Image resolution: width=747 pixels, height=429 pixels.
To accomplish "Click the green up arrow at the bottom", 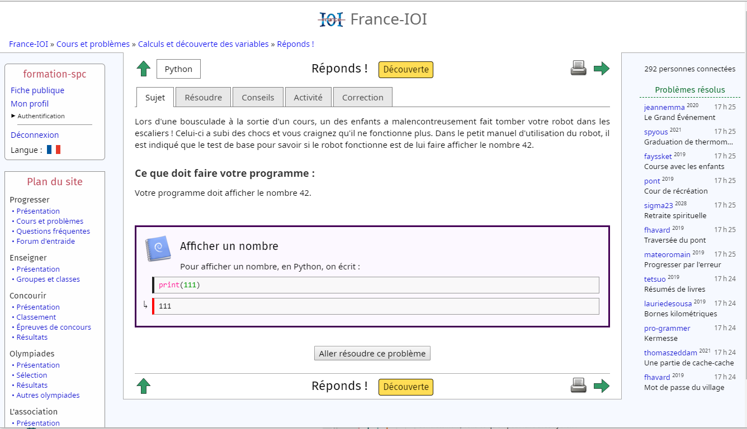I will coord(144,385).
